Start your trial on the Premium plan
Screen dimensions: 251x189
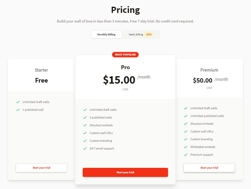[x=209, y=168]
